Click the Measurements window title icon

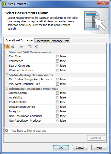pyautogui.click(x=4, y=4)
